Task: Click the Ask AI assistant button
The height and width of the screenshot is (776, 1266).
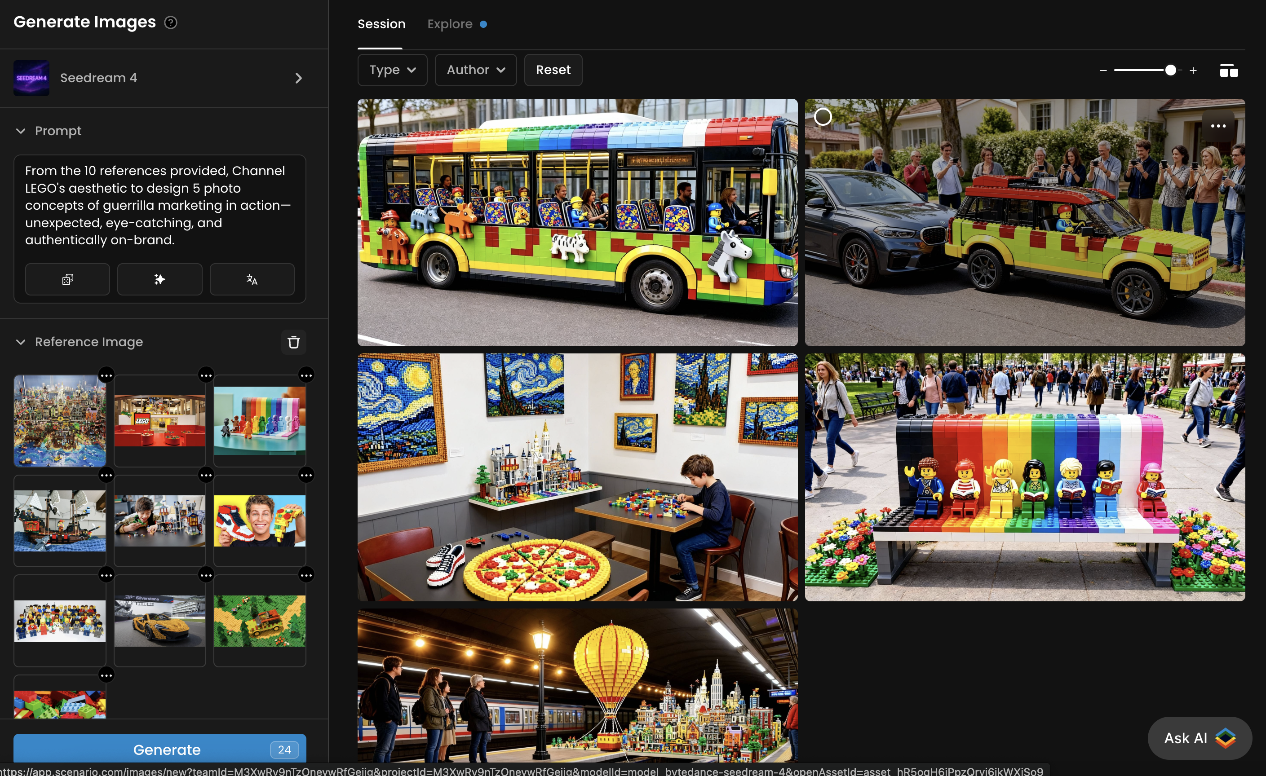Action: (1199, 738)
